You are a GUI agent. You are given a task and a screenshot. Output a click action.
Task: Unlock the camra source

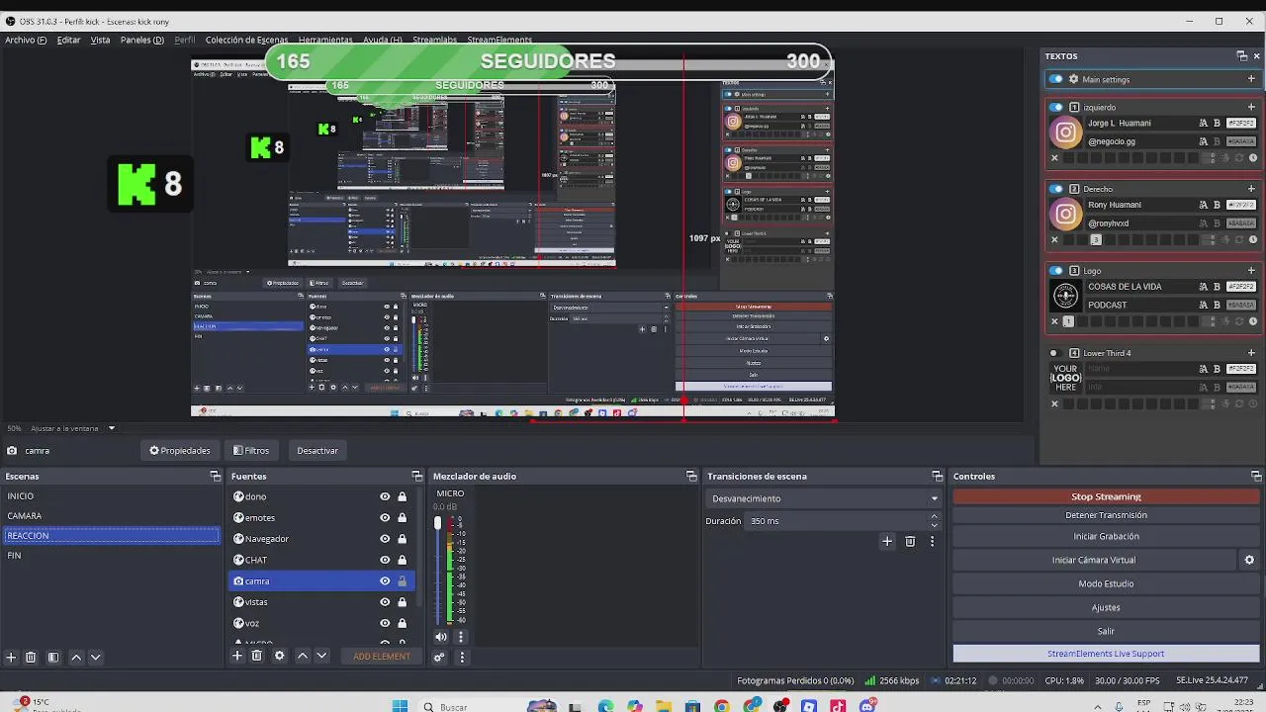(x=402, y=580)
